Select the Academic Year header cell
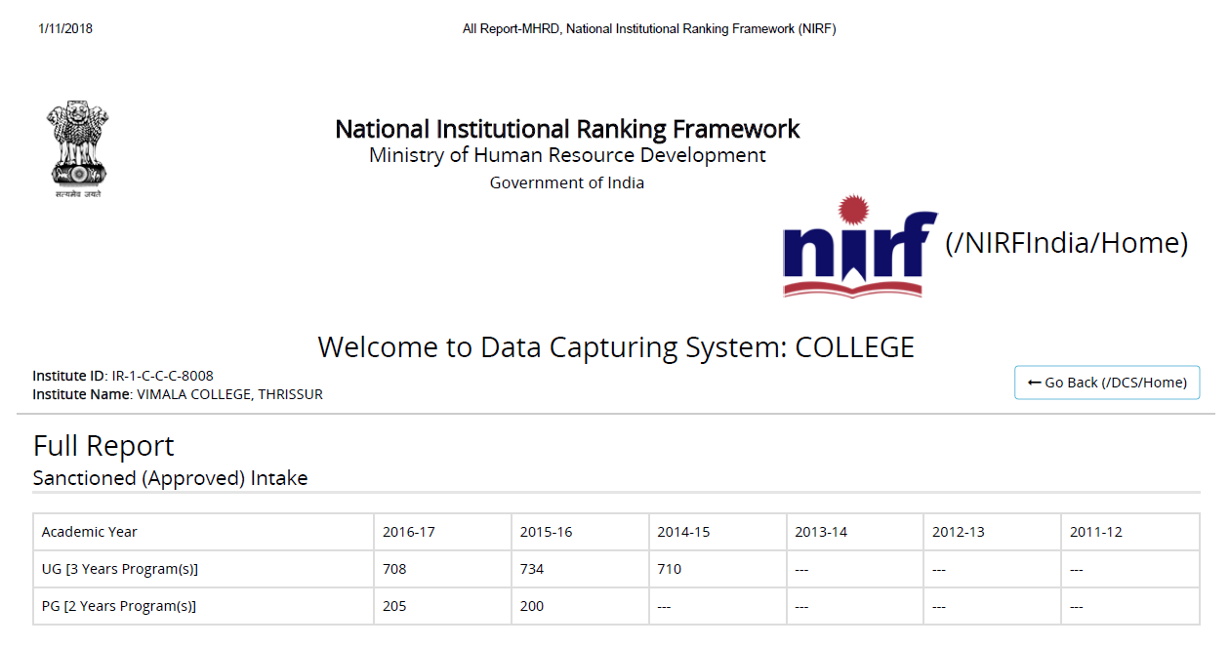 pyautogui.click(x=90, y=532)
